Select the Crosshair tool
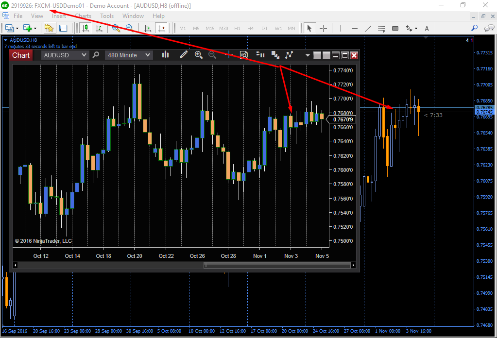Screen dimensions: 497x338 [x=323, y=28]
